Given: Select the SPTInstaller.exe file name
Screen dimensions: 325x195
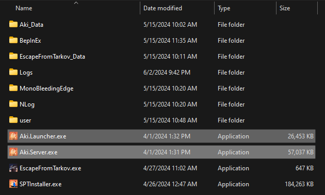Looking at the screenshot, I should click(x=41, y=184).
